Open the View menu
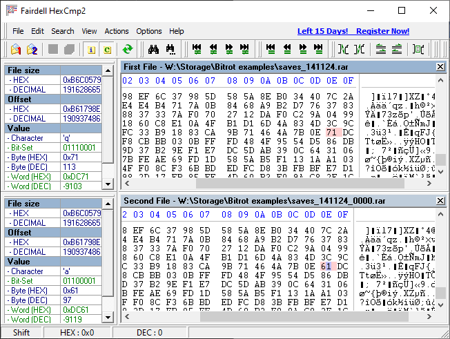450x339 pixels. click(x=89, y=31)
